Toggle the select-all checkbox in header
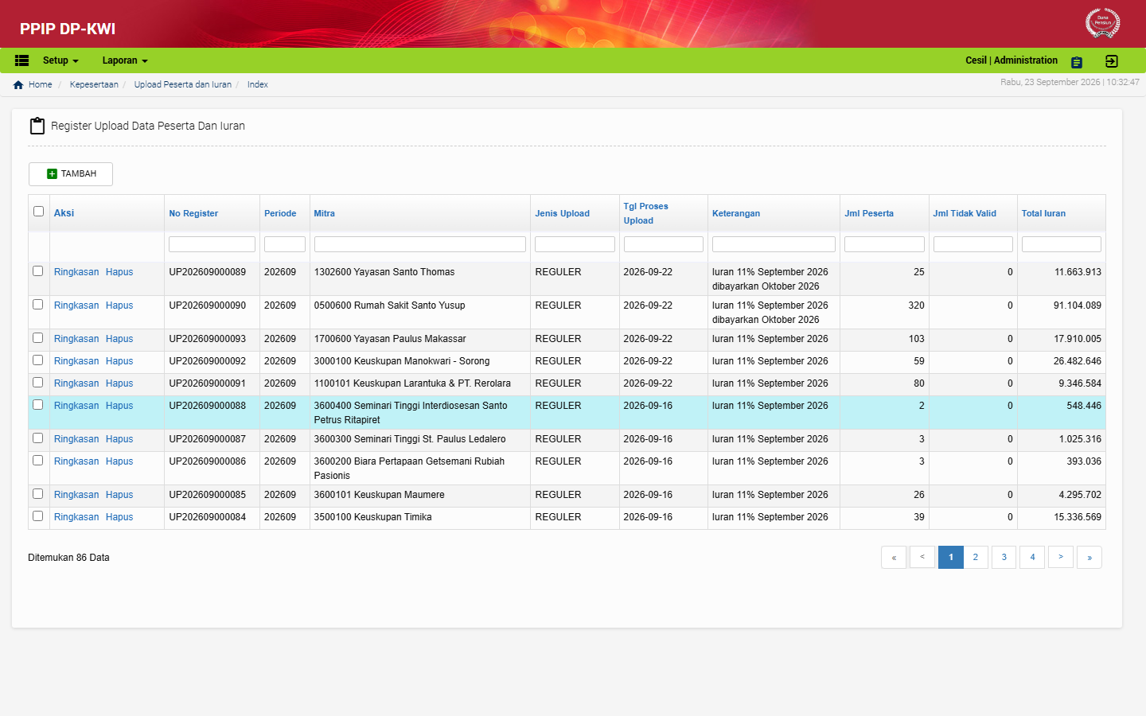Screen dimensions: 1146x716 coord(38,211)
